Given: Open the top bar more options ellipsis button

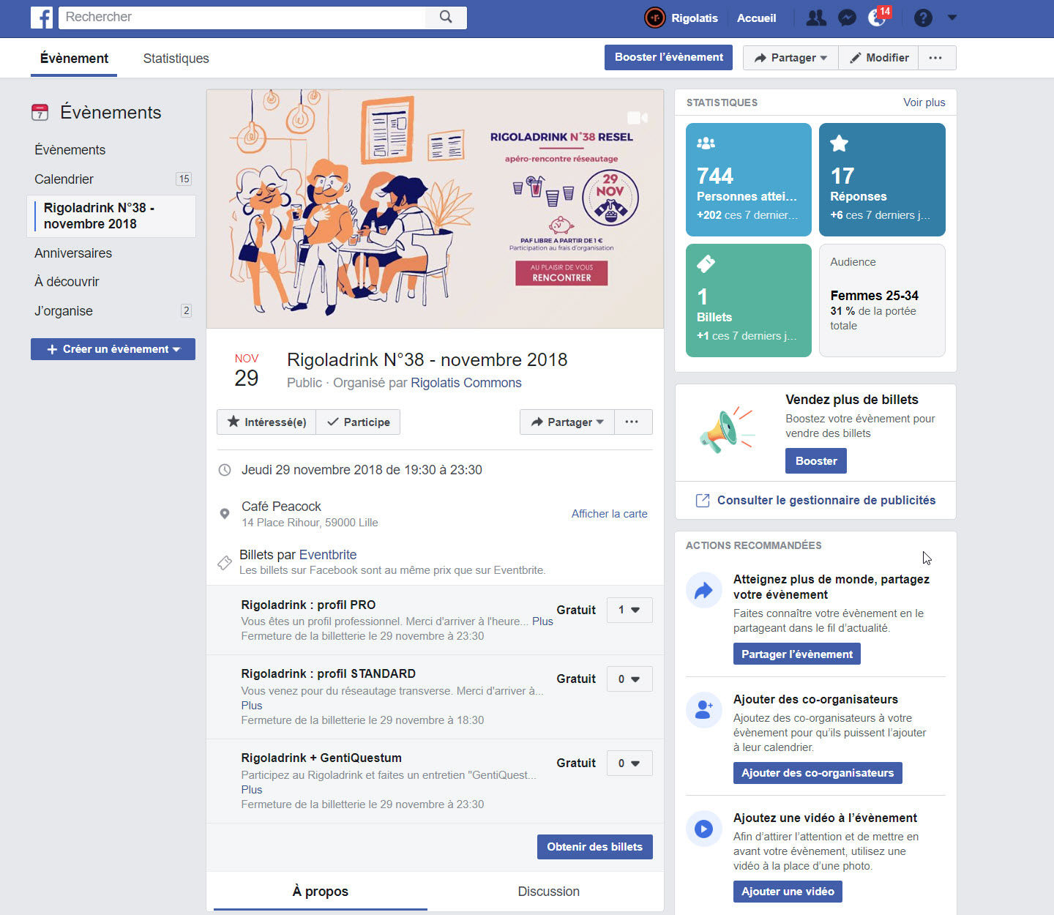Looking at the screenshot, I should (935, 58).
